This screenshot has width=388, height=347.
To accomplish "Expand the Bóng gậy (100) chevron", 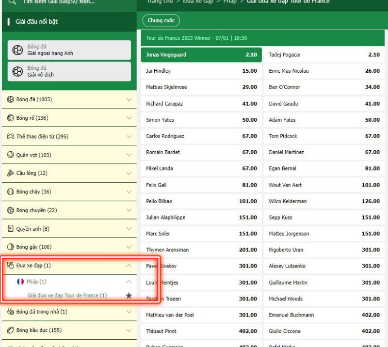I will [129, 247].
